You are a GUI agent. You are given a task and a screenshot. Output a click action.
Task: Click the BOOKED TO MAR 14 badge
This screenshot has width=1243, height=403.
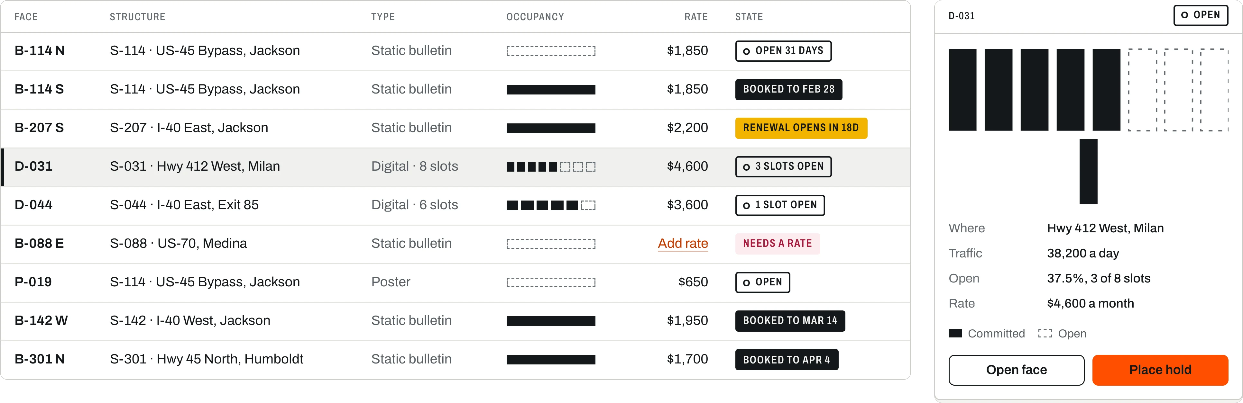(790, 321)
